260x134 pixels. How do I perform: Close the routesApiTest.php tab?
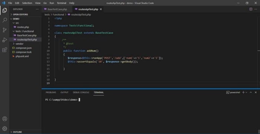pos(101,9)
